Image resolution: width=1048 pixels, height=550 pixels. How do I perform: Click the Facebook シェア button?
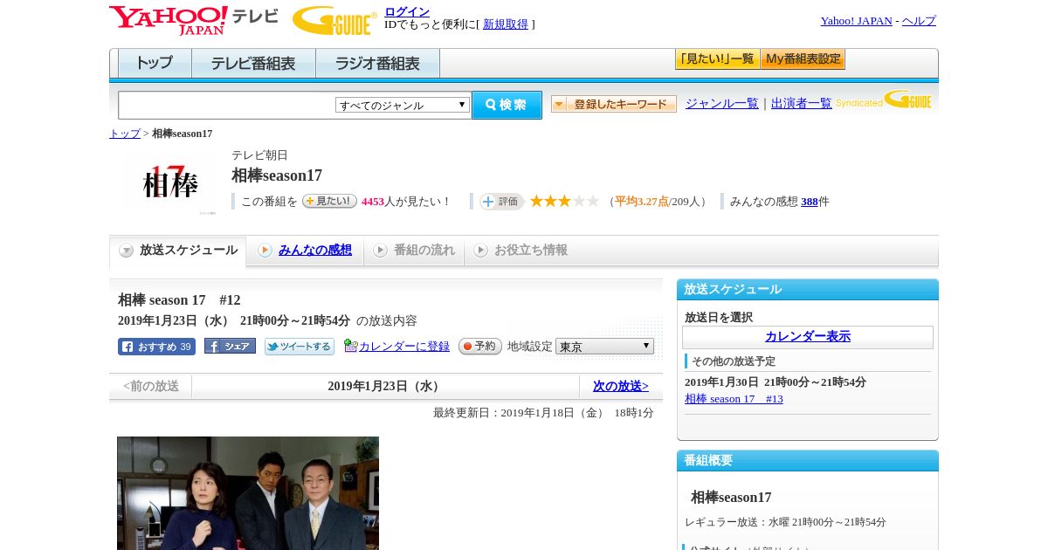[x=230, y=347]
